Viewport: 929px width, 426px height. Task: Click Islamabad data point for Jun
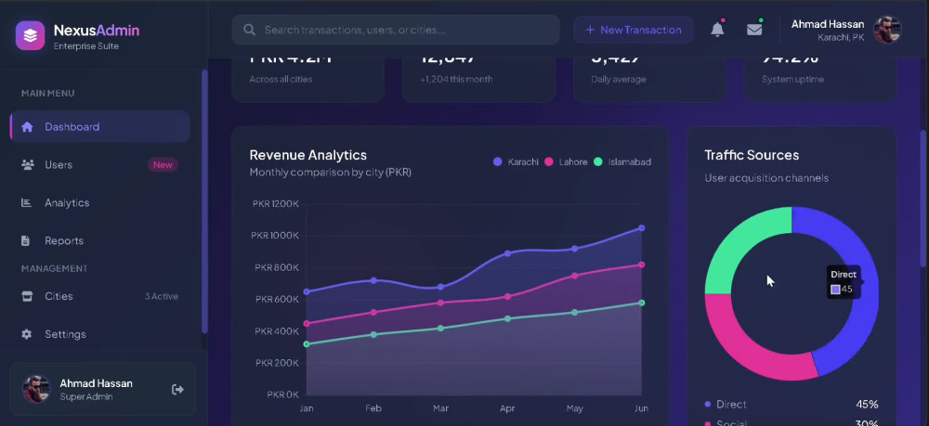[x=642, y=303]
